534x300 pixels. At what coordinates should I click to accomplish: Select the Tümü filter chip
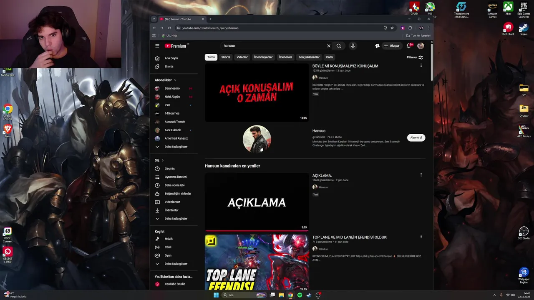click(x=211, y=57)
